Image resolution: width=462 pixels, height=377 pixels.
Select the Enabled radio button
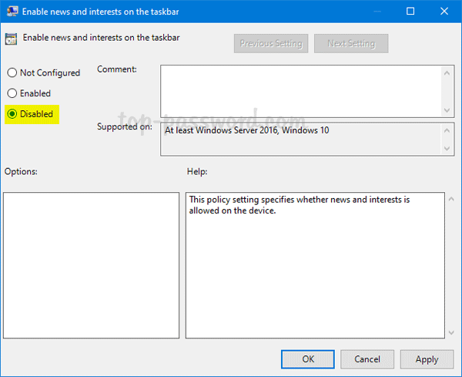pos(12,93)
